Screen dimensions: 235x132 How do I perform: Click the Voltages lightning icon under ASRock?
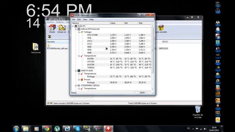82,32
